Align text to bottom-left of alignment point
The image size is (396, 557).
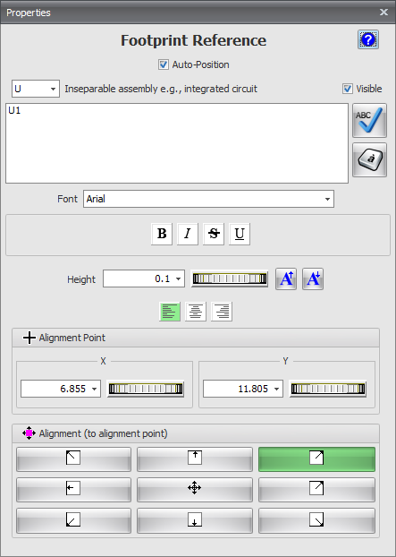point(73,520)
